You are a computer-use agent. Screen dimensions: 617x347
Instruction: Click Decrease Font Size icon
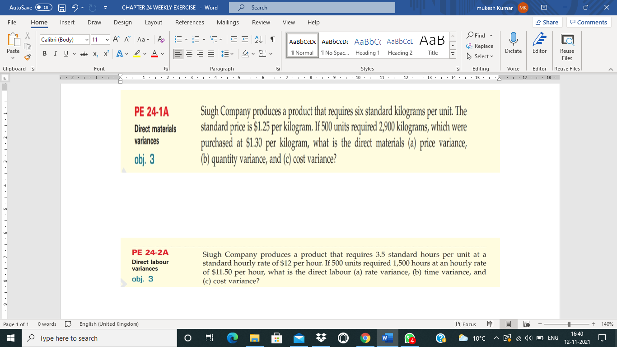(x=127, y=40)
